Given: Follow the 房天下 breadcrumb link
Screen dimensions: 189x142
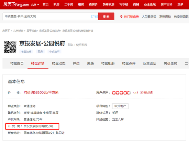Looking at the screenshot, I should pyautogui.click(x=6, y=31).
